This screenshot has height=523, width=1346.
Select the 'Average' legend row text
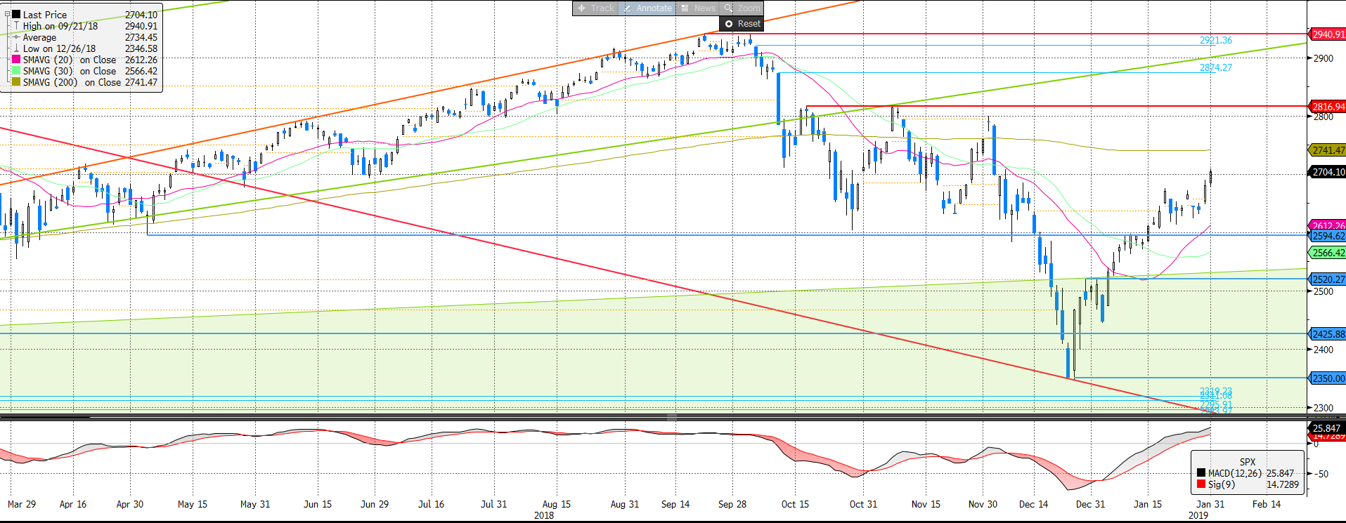click(x=39, y=37)
